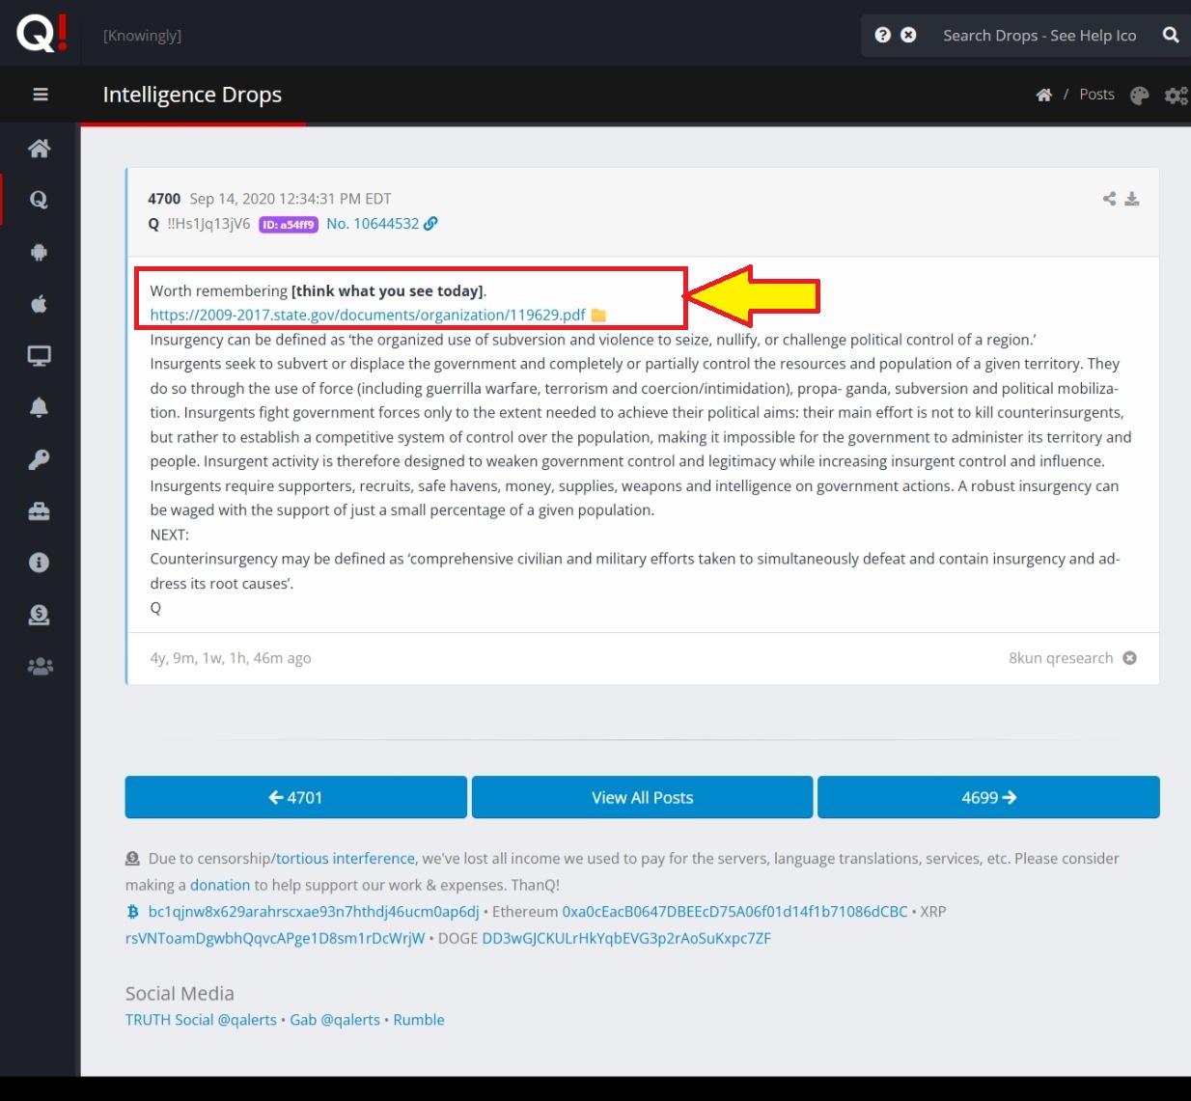Image resolution: width=1191 pixels, height=1101 pixels.
Task: Click the [Knowingly] header text
Action: (x=143, y=36)
